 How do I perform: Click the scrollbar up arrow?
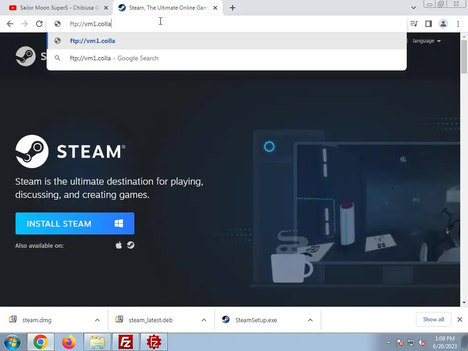(x=464, y=36)
